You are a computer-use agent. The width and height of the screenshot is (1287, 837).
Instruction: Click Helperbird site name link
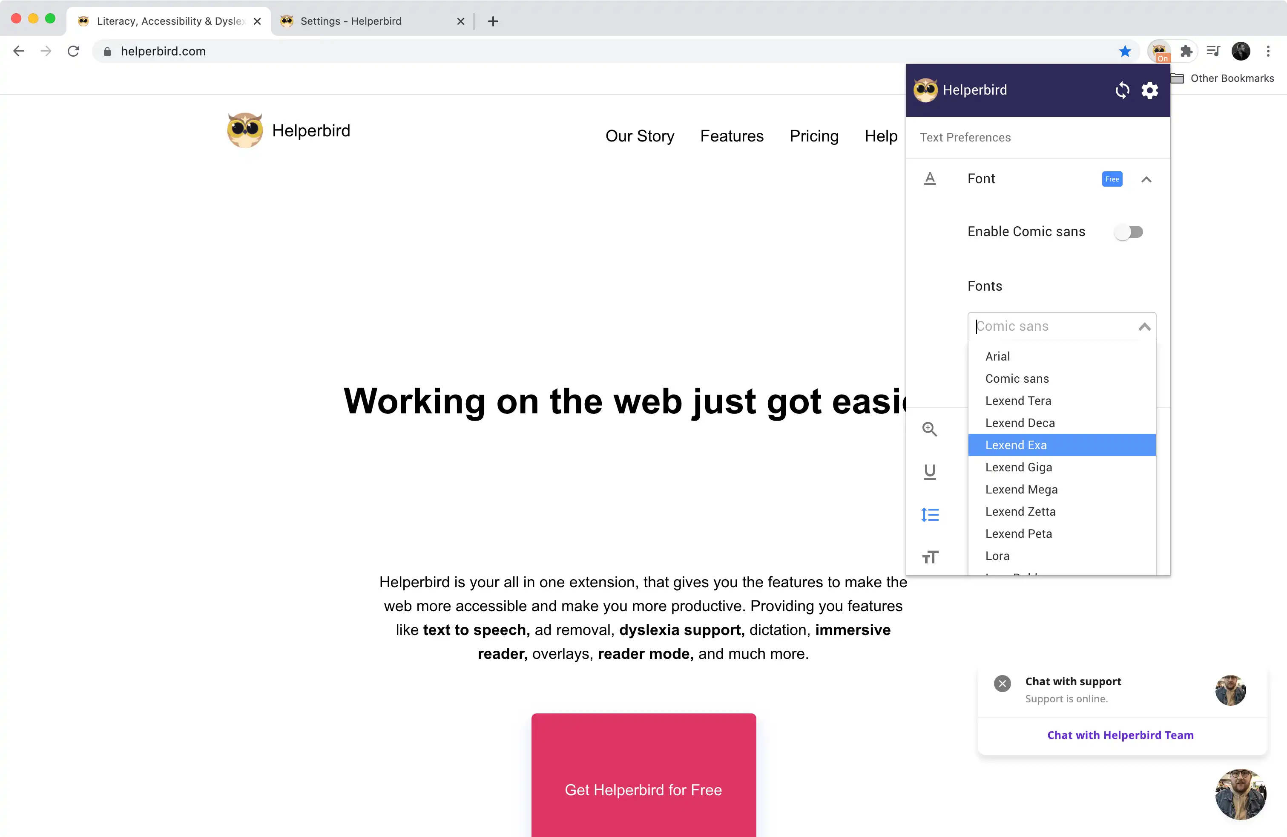click(x=311, y=130)
